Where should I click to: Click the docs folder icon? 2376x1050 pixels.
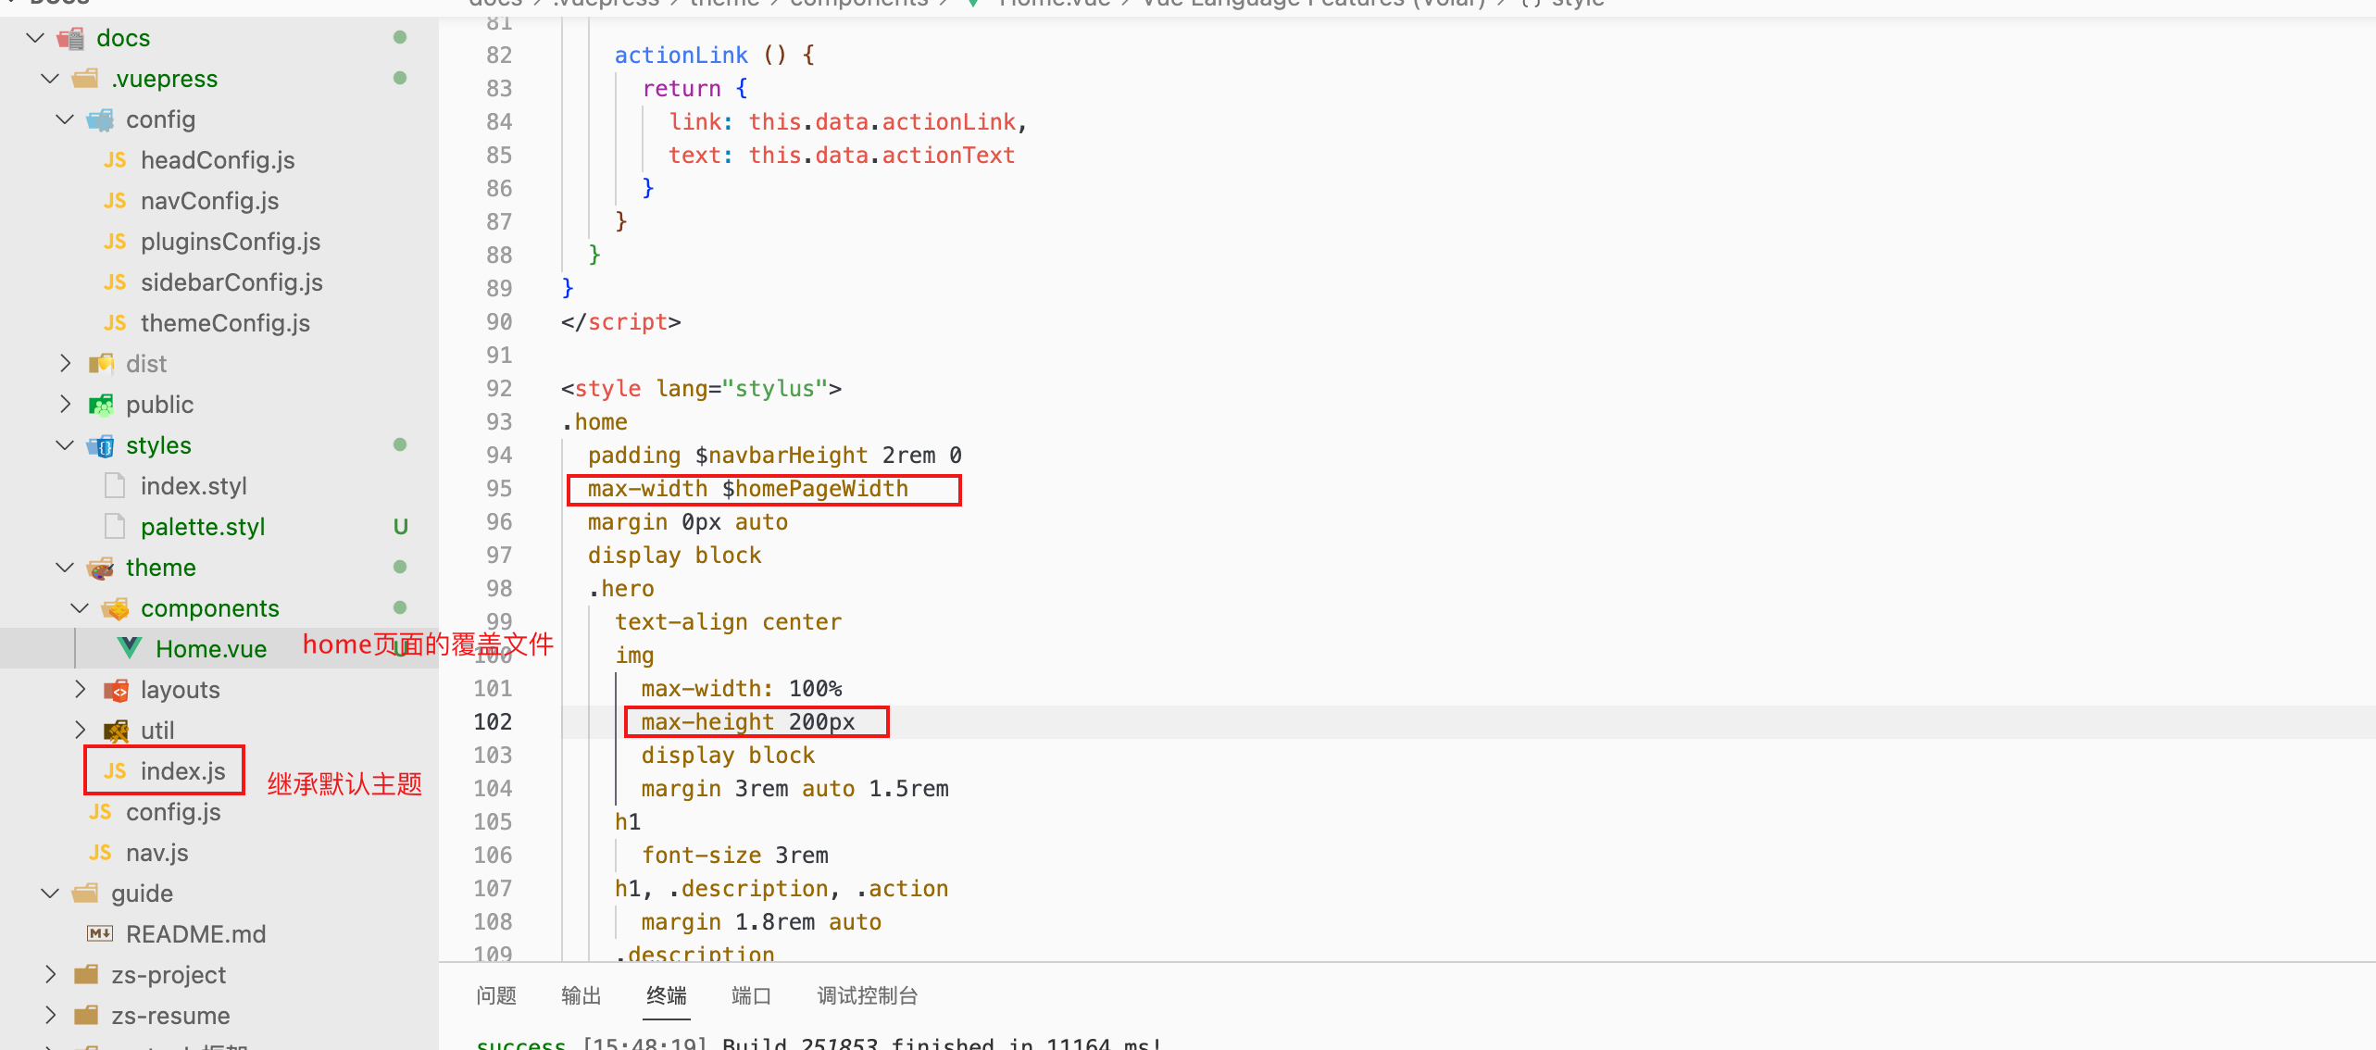(70, 38)
